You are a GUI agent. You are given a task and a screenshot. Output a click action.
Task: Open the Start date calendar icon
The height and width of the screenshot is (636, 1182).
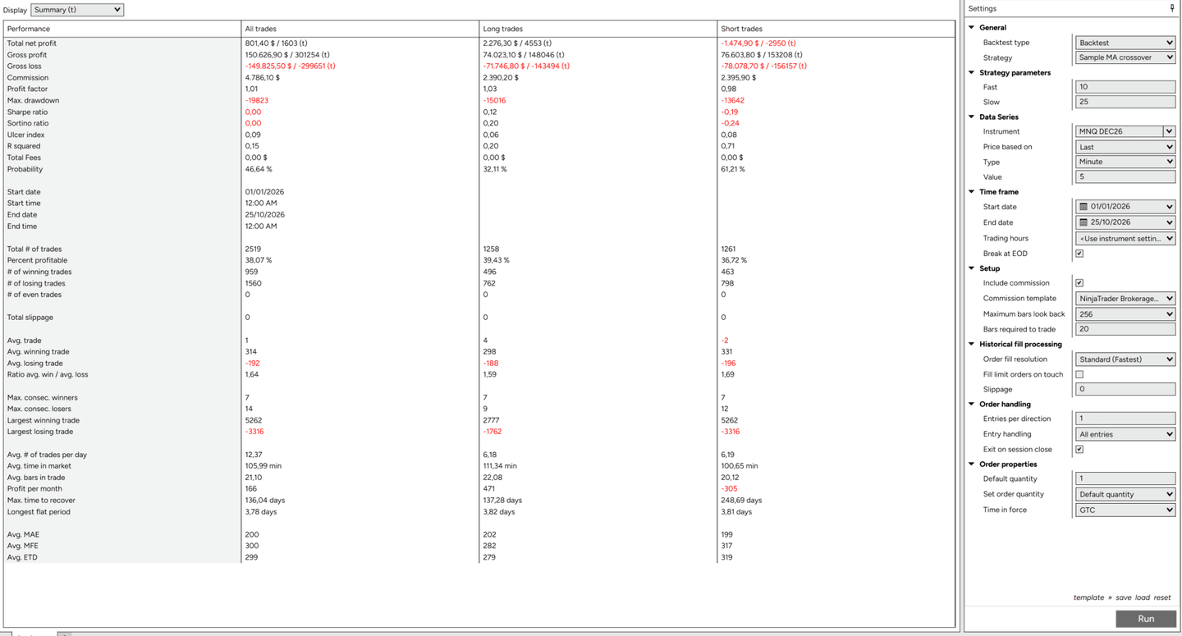(1083, 207)
